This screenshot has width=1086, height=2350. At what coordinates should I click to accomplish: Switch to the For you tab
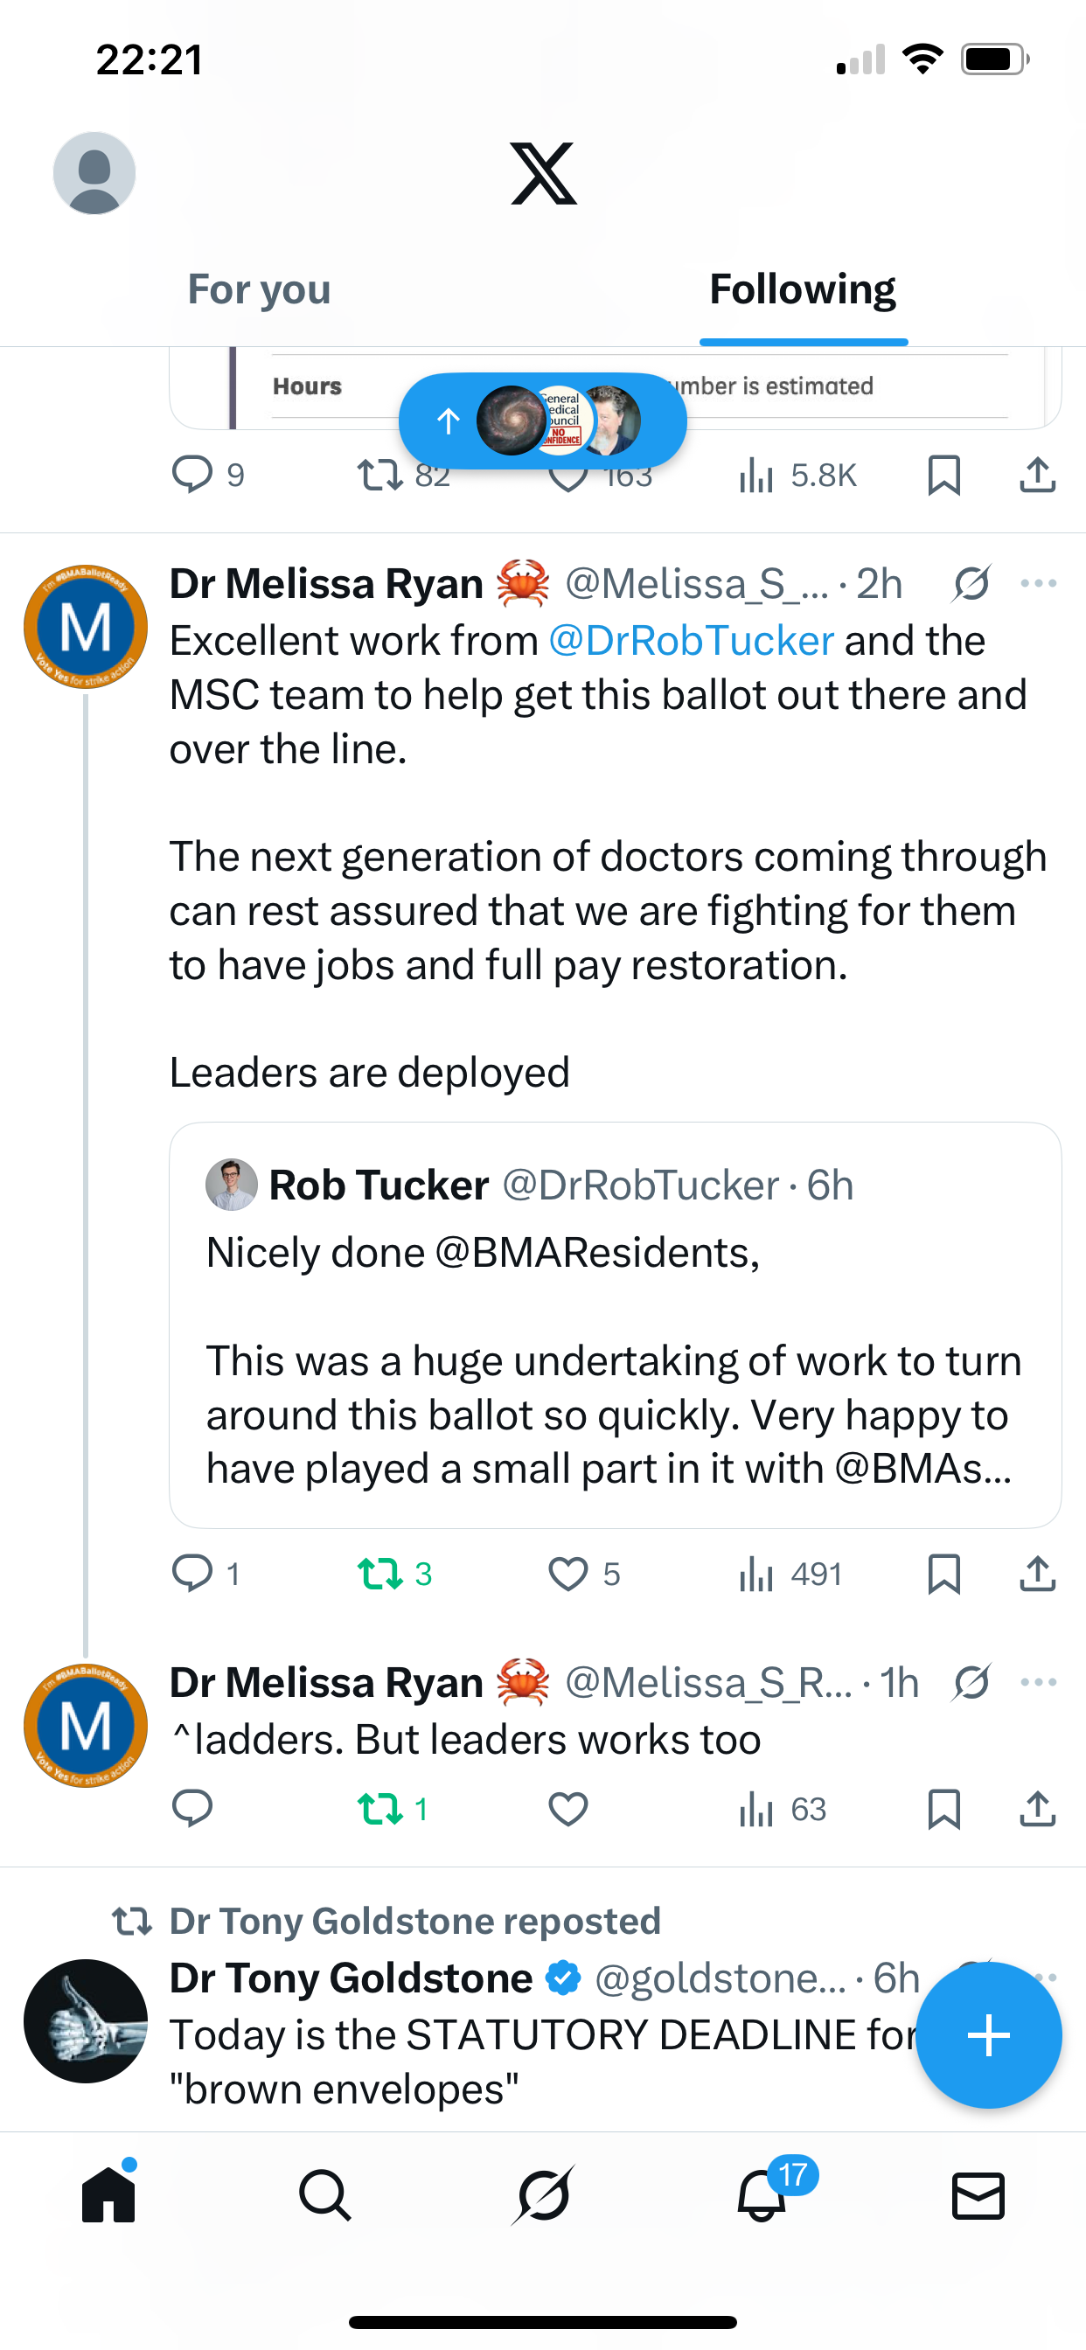[259, 289]
